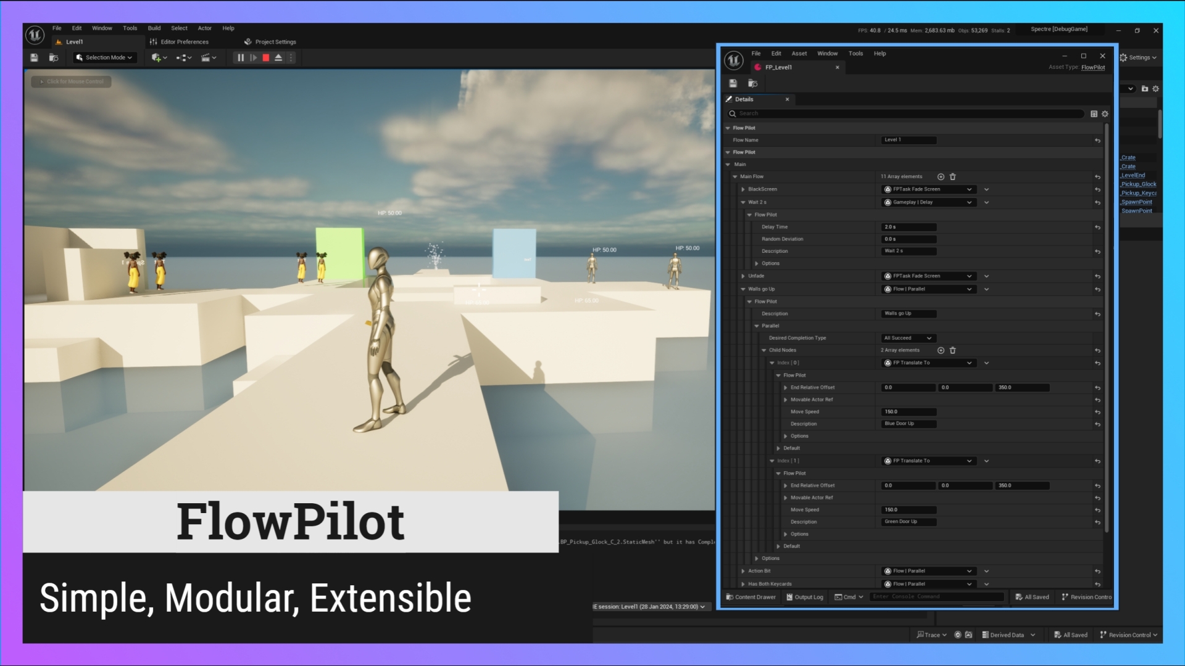Add element to Main Flow array
The width and height of the screenshot is (1185, 666).
click(941, 177)
